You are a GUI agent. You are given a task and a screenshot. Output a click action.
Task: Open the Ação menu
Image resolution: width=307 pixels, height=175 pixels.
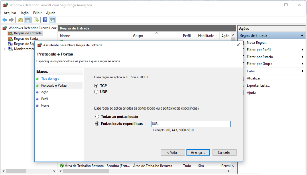pyautogui.click(x=25, y=13)
